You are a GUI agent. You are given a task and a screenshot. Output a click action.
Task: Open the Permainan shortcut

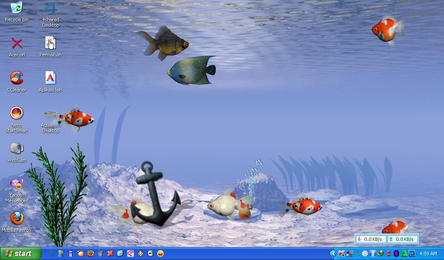[x=50, y=43]
